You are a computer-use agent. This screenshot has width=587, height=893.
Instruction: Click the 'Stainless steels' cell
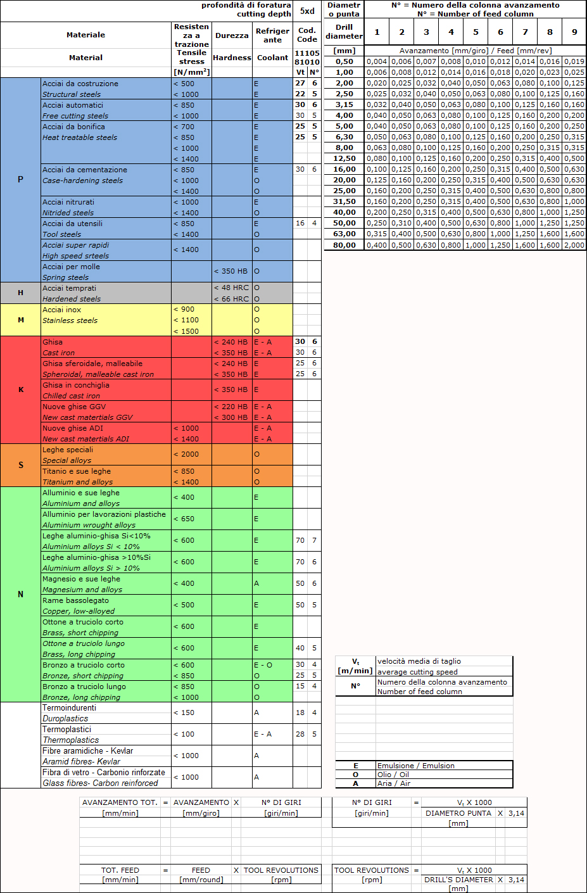(106, 320)
